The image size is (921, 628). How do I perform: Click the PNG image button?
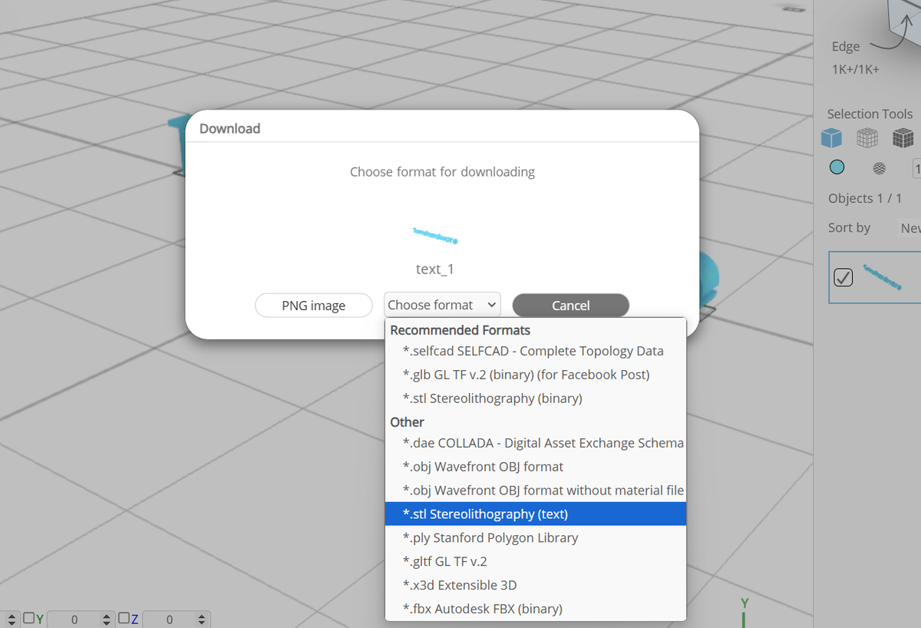pos(313,305)
